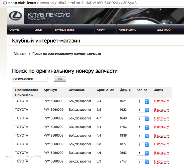Go to the 'Форум' section
This screenshot has width=184, height=167.
coord(101,30)
